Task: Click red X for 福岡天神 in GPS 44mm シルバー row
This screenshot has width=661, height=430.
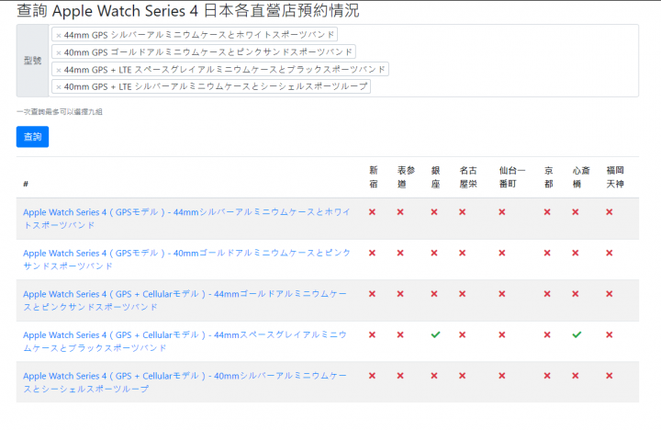Action: [x=610, y=212]
